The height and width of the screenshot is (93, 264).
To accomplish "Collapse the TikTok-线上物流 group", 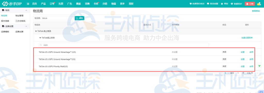I will 36,31.
